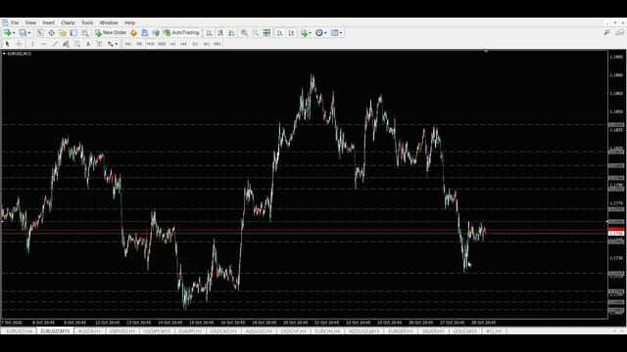
Task: Toggle the Terminal panel icon
Action: click(73, 32)
